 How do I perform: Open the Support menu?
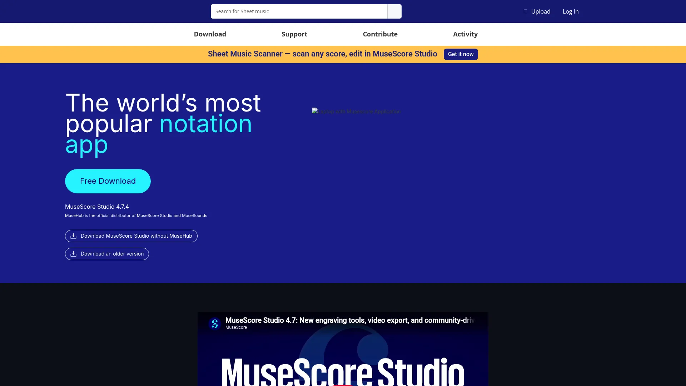tap(294, 34)
